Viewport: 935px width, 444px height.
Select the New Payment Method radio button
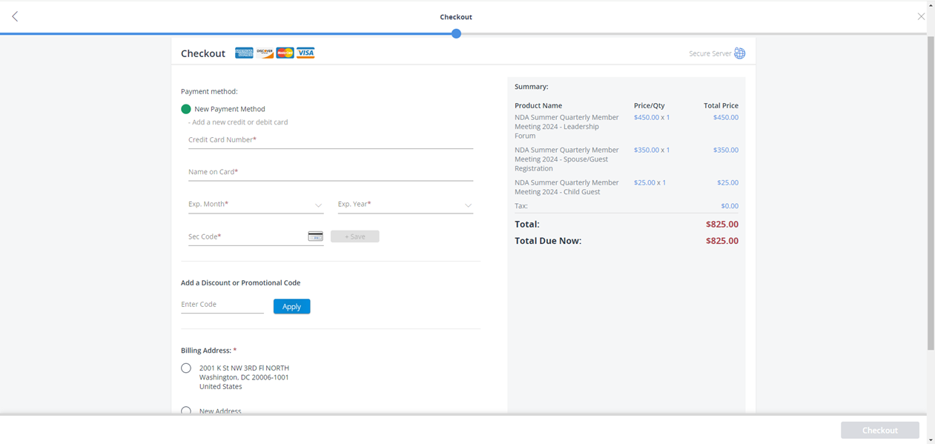coord(186,109)
